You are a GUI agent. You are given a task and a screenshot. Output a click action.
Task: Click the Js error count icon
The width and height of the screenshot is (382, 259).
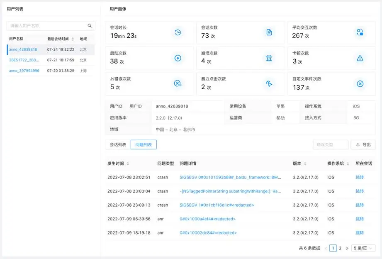[178, 84]
